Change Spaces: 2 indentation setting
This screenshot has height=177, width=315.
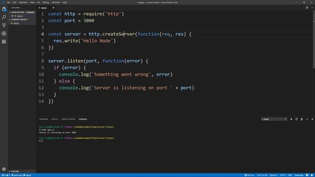pos(274,175)
